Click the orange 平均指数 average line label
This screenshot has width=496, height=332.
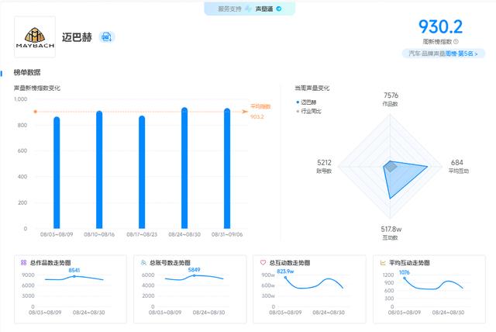point(260,106)
